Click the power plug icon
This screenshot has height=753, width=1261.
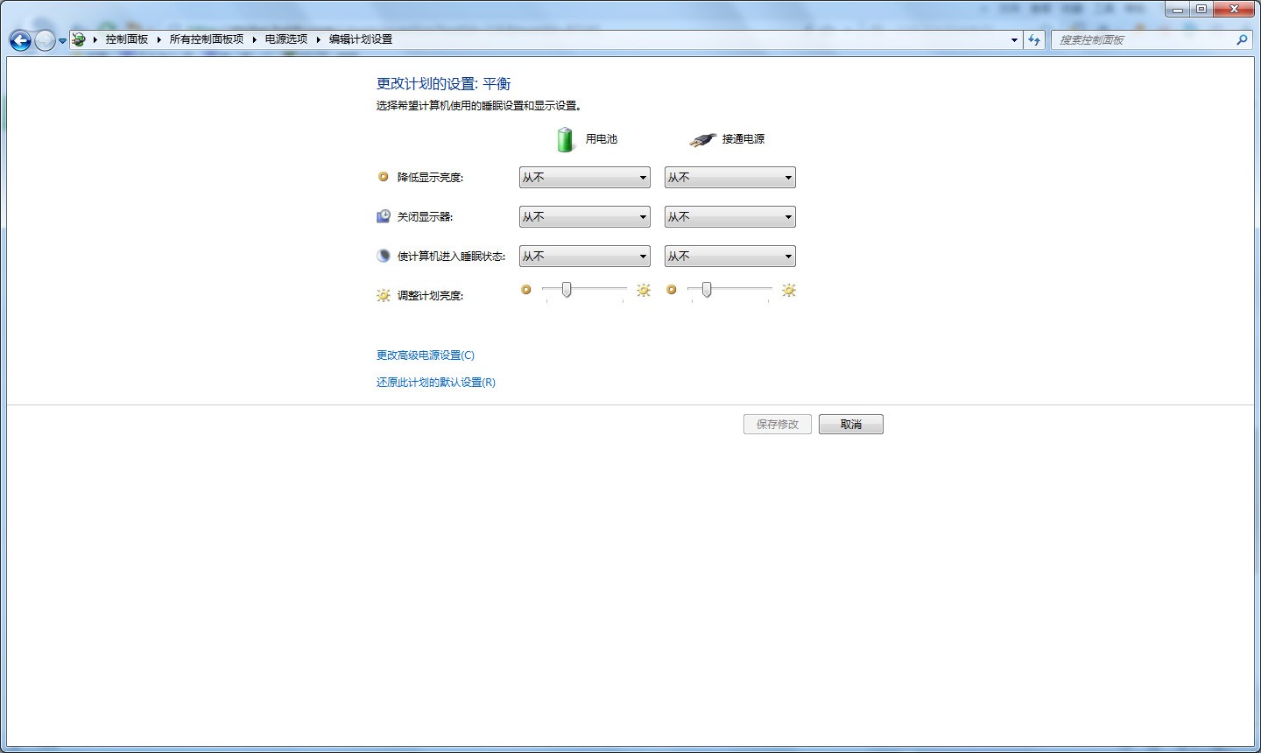tap(702, 139)
